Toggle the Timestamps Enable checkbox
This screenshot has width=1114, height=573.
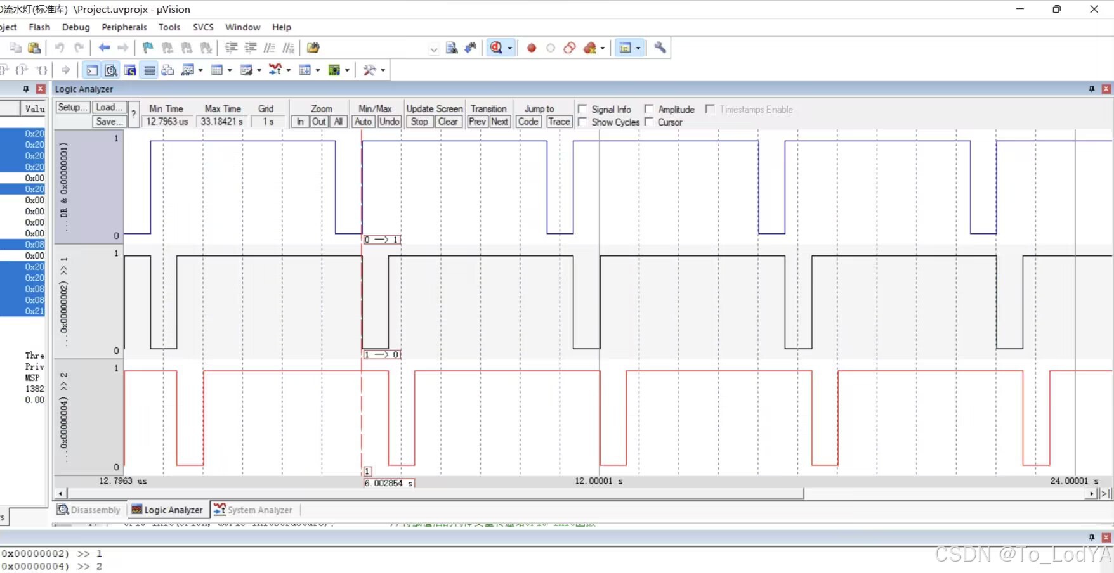(710, 109)
